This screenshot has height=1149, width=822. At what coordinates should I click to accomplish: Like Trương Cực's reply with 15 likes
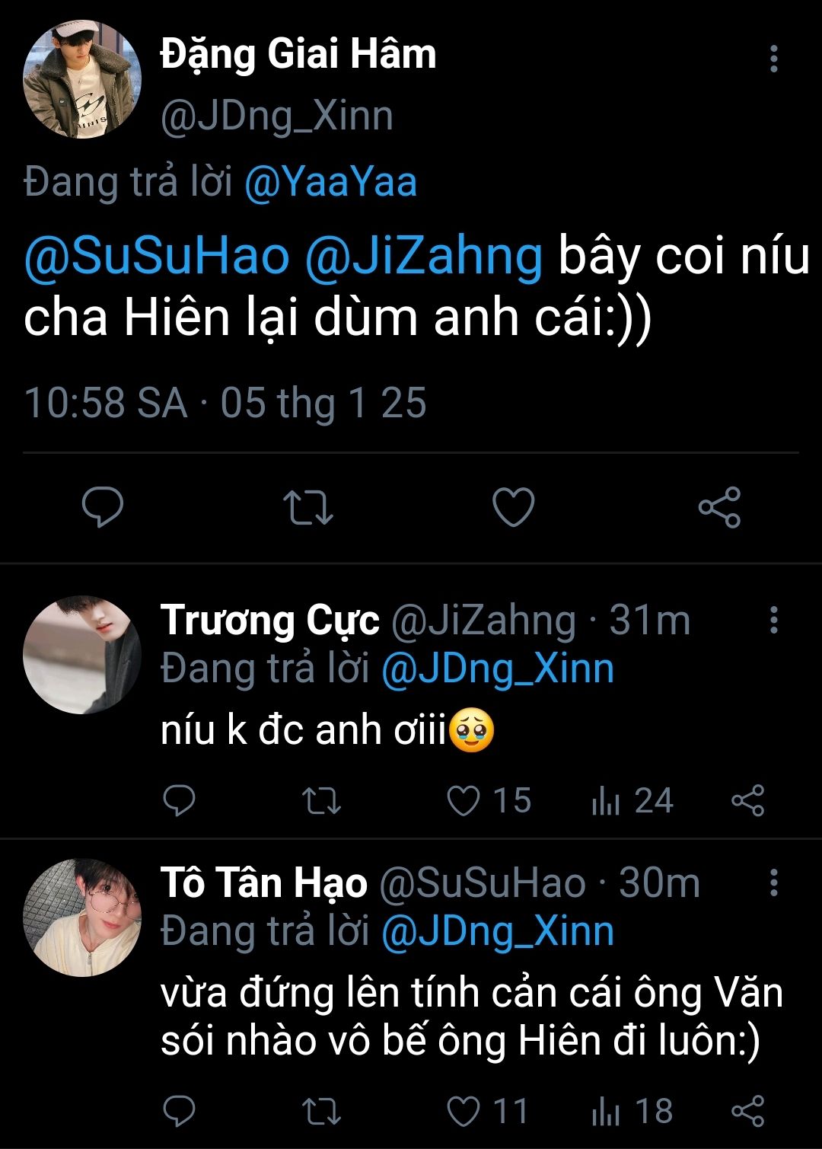(464, 800)
